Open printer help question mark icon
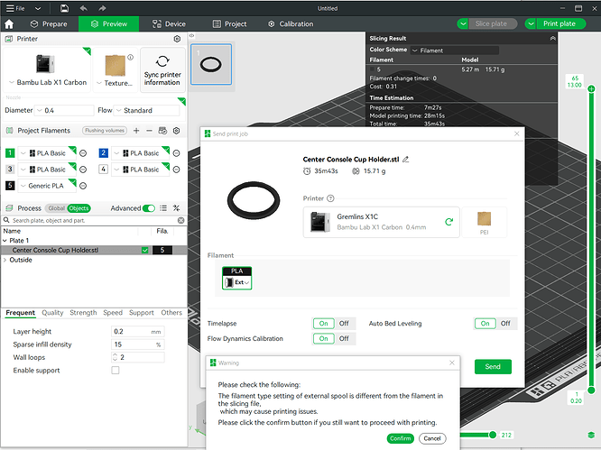This screenshot has height=450, width=601. [330, 198]
